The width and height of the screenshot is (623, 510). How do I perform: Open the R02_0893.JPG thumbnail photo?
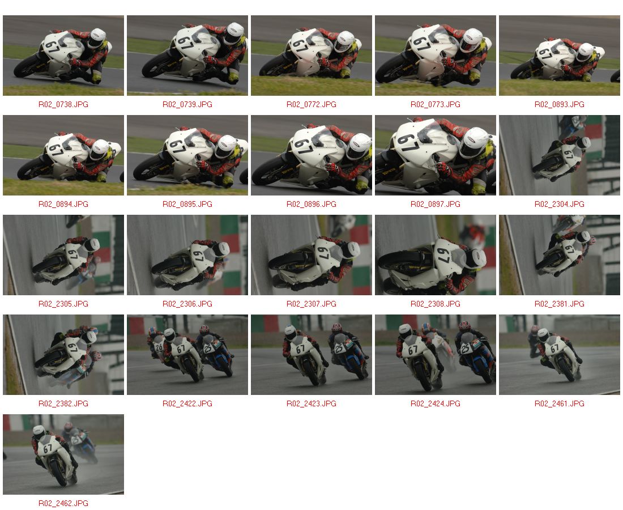click(x=560, y=56)
